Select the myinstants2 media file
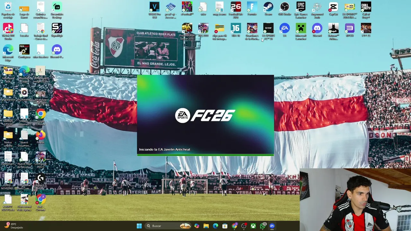411x231 pixels. (24, 95)
